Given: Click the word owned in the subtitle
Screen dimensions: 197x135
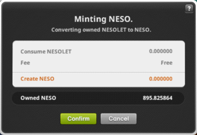Looking at the screenshot, I should (x=87, y=30).
